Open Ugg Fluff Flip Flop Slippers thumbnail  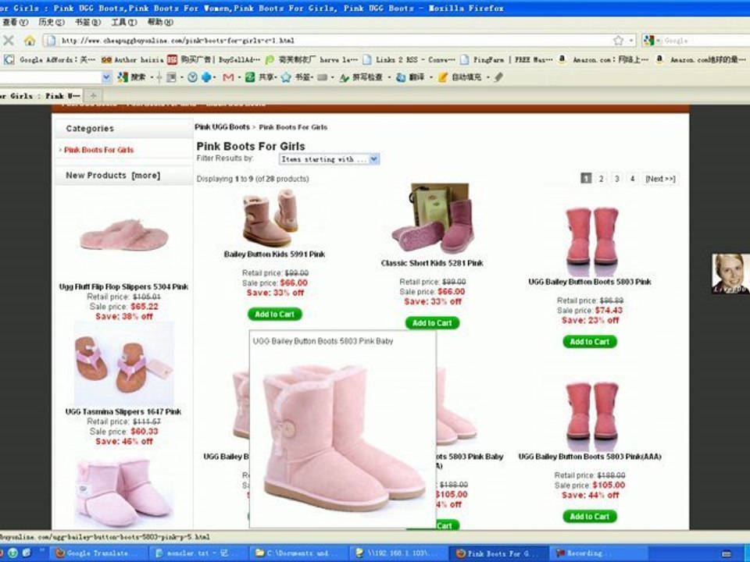[124, 235]
